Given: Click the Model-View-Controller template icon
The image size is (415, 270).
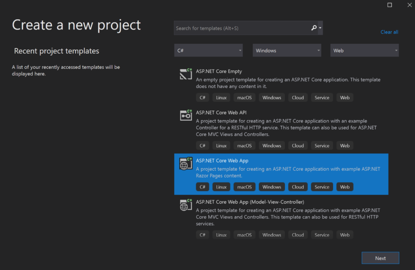Looking at the screenshot, I should pos(185,204).
